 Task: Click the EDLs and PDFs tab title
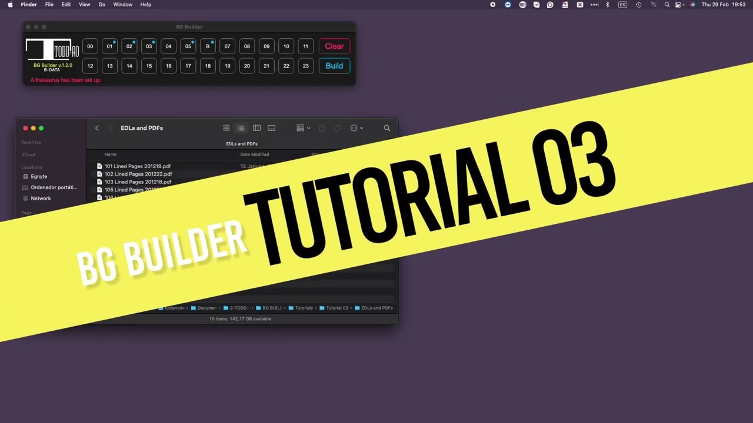click(x=242, y=144)
